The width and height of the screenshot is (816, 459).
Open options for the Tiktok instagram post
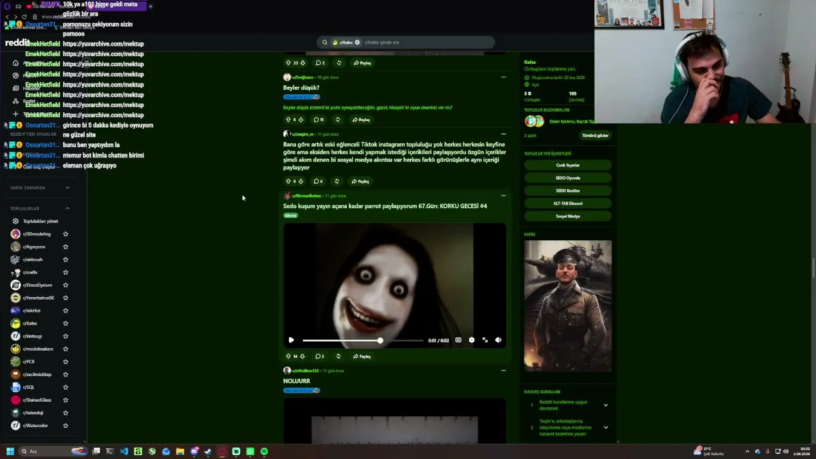point(503,134)
